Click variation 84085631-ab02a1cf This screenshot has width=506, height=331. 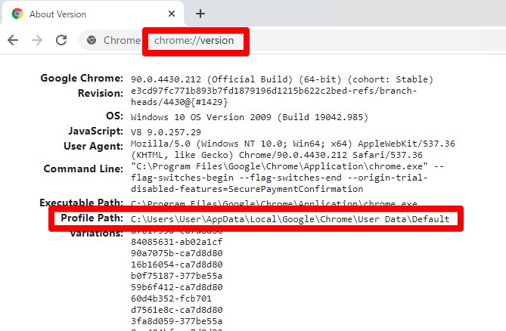click(x=177, y=242)
